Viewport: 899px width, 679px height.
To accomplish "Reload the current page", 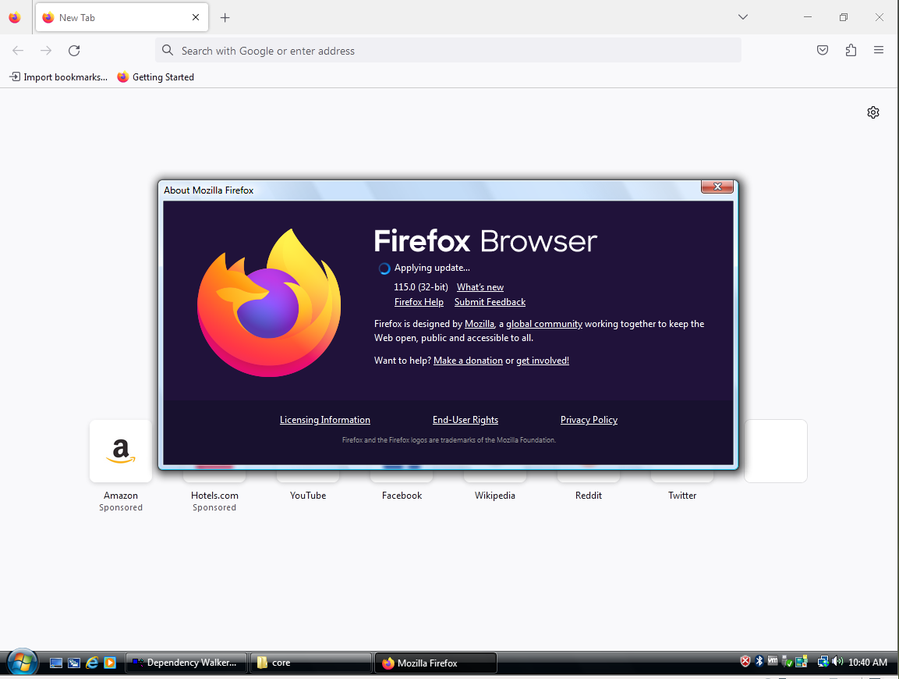I will (x=74, y=51).
